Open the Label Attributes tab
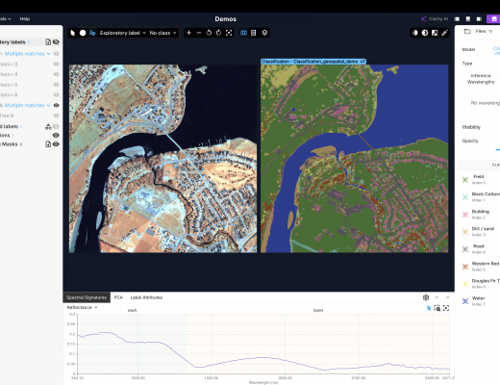This screenshot has width=500, height=385. click(146, 297)
